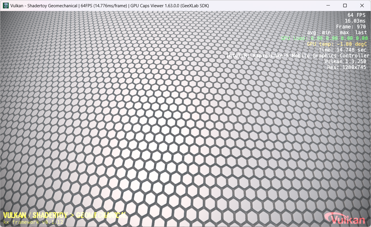Close the Vulkan demo window

362,6
